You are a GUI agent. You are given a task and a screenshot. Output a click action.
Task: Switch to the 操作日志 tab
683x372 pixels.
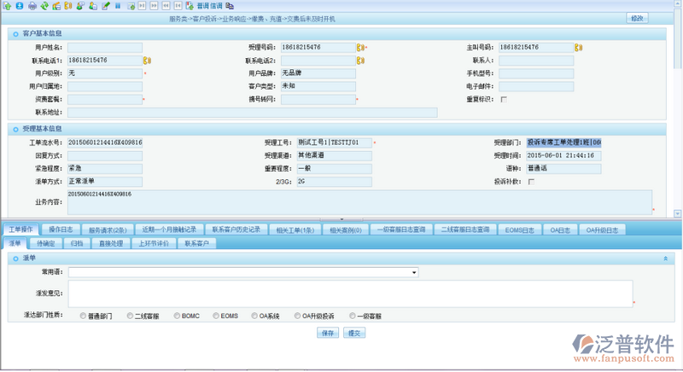point(61,230)
